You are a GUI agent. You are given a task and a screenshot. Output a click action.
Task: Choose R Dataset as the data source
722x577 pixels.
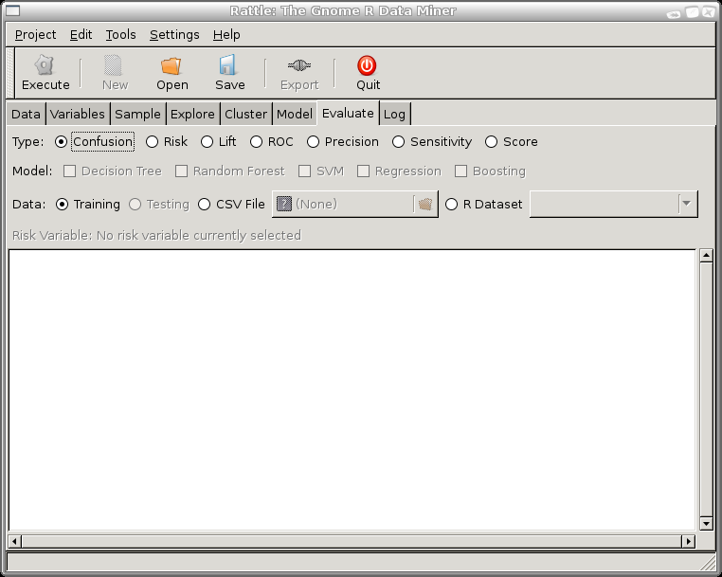pos(451,204)
